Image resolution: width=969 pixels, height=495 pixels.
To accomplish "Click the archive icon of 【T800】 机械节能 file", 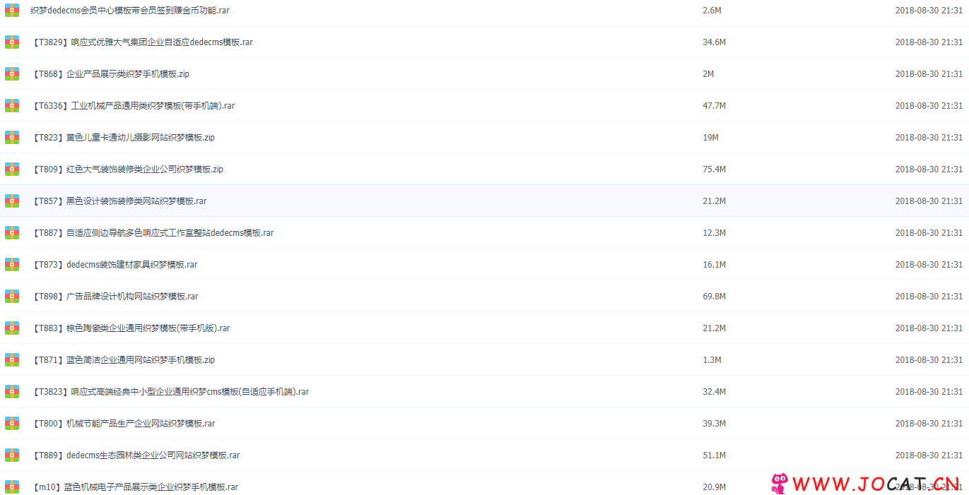I will coord(12,424).
